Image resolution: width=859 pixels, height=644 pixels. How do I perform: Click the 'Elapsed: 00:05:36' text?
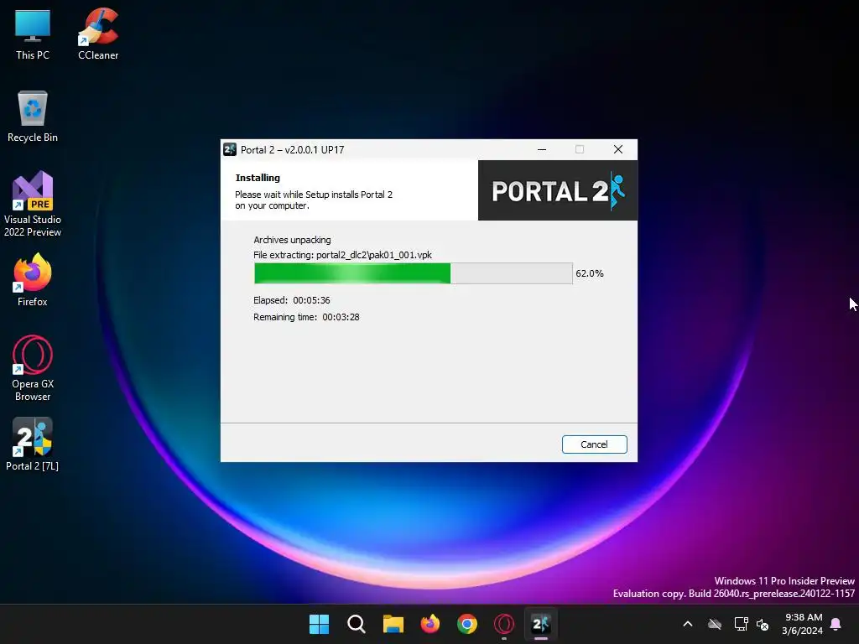(x=291, y=300)
